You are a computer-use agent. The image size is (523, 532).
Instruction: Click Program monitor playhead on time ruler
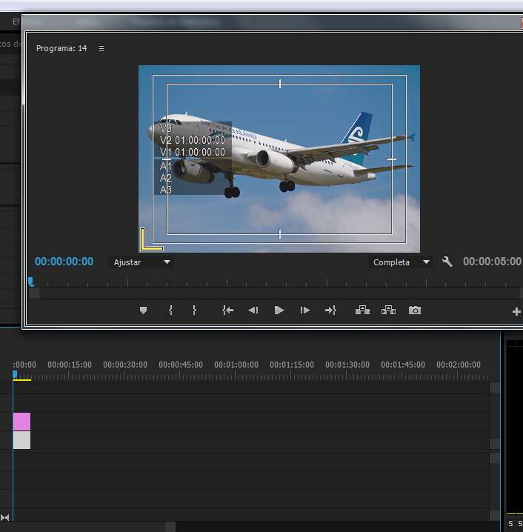tap(31, 282)
